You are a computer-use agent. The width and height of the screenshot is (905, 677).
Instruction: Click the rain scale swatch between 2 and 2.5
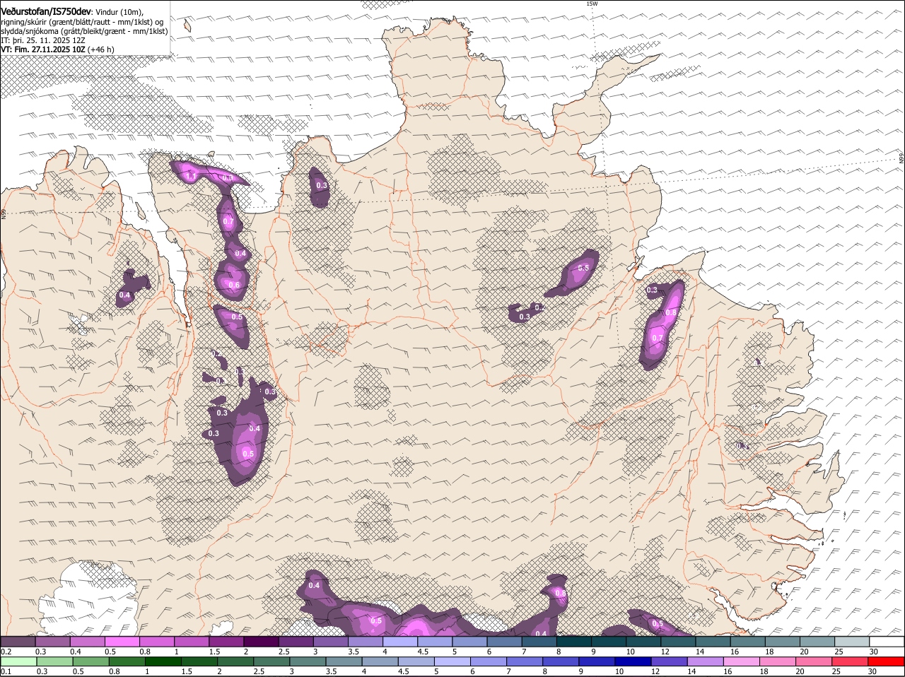pos(235,662)
